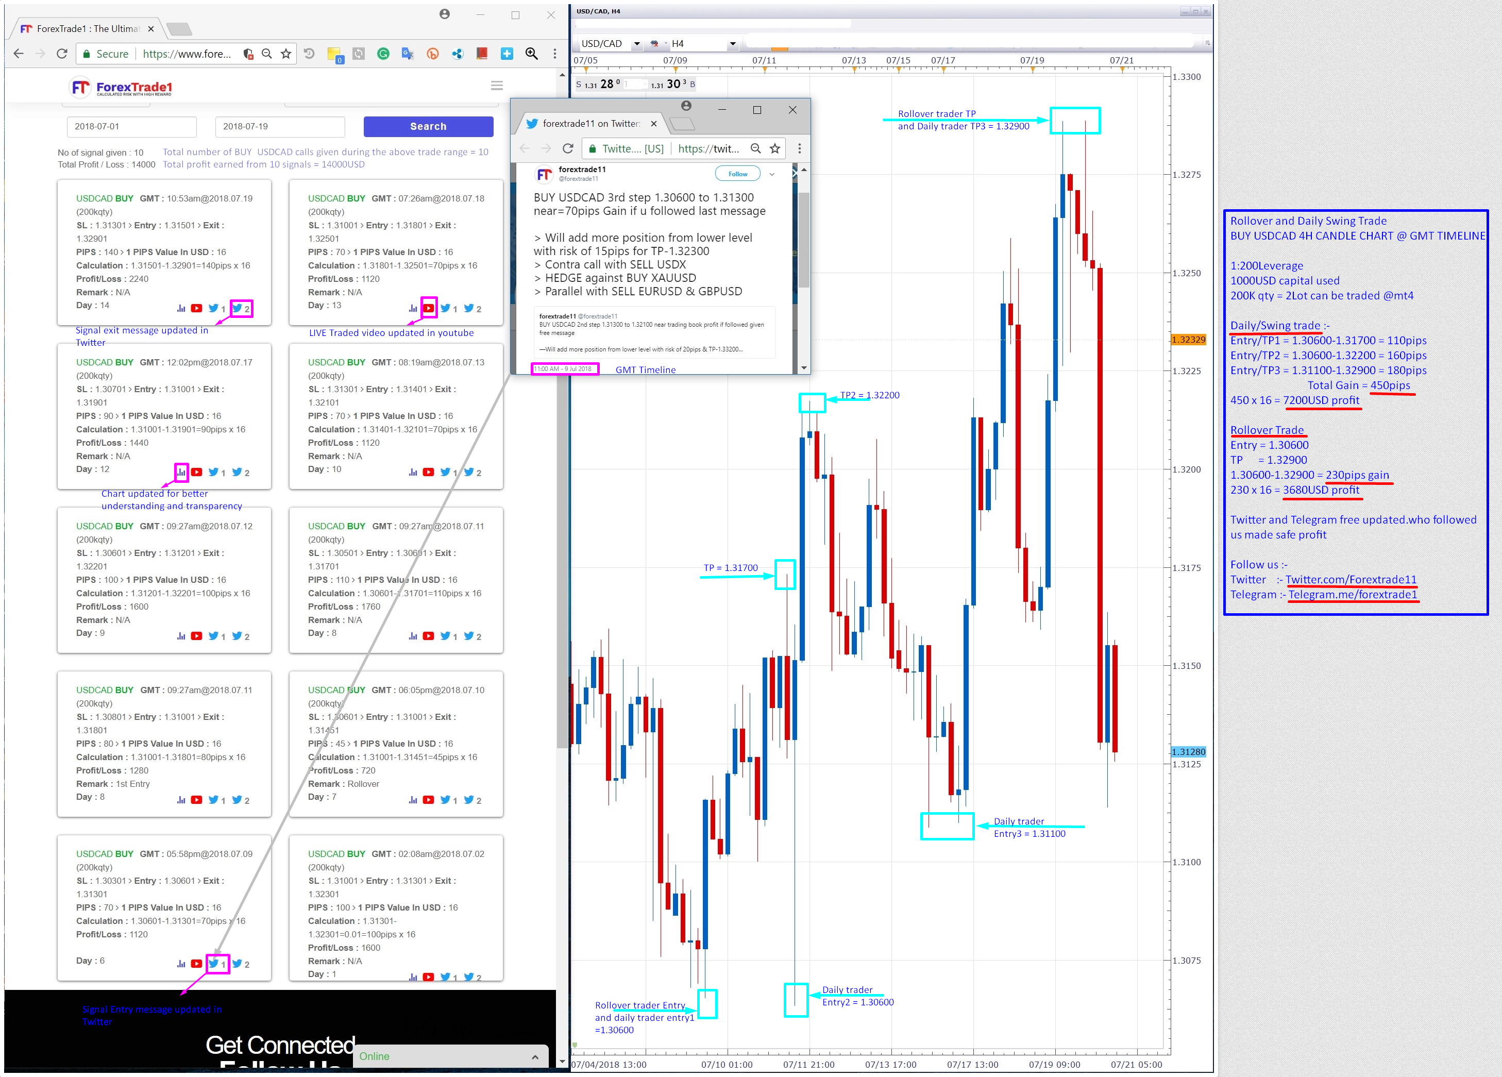Screen dimensions: 1502x1077
Task: Click the ForexTrade1 address bar URL
Action: coord(188,54)
